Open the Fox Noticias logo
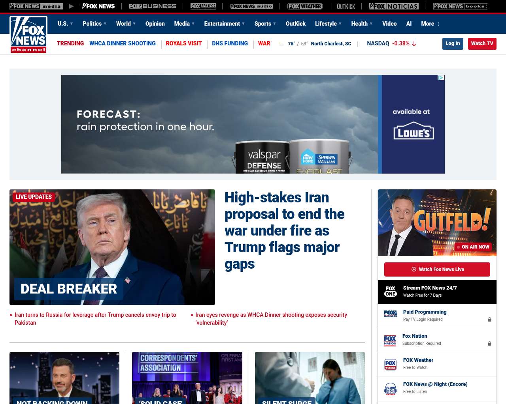Image resolution: width=506 pixels, height=404 pixels. pyautogui.click(x=394, y=6)
